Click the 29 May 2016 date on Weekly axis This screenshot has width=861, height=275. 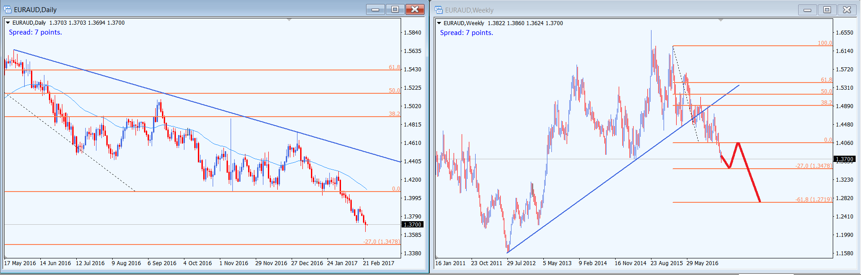click(703, 263)
